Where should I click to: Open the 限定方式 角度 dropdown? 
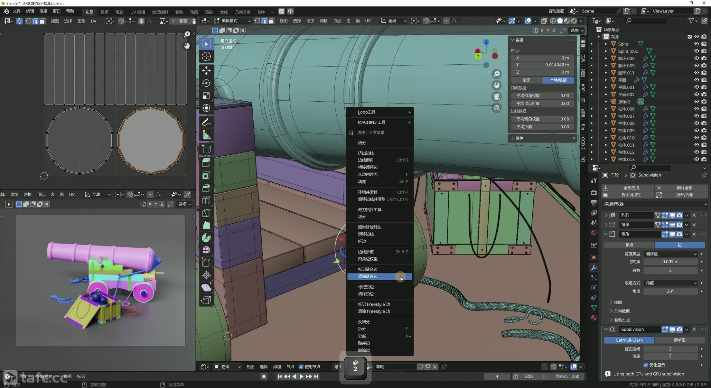pyautogui.click(x=670, y=283)
